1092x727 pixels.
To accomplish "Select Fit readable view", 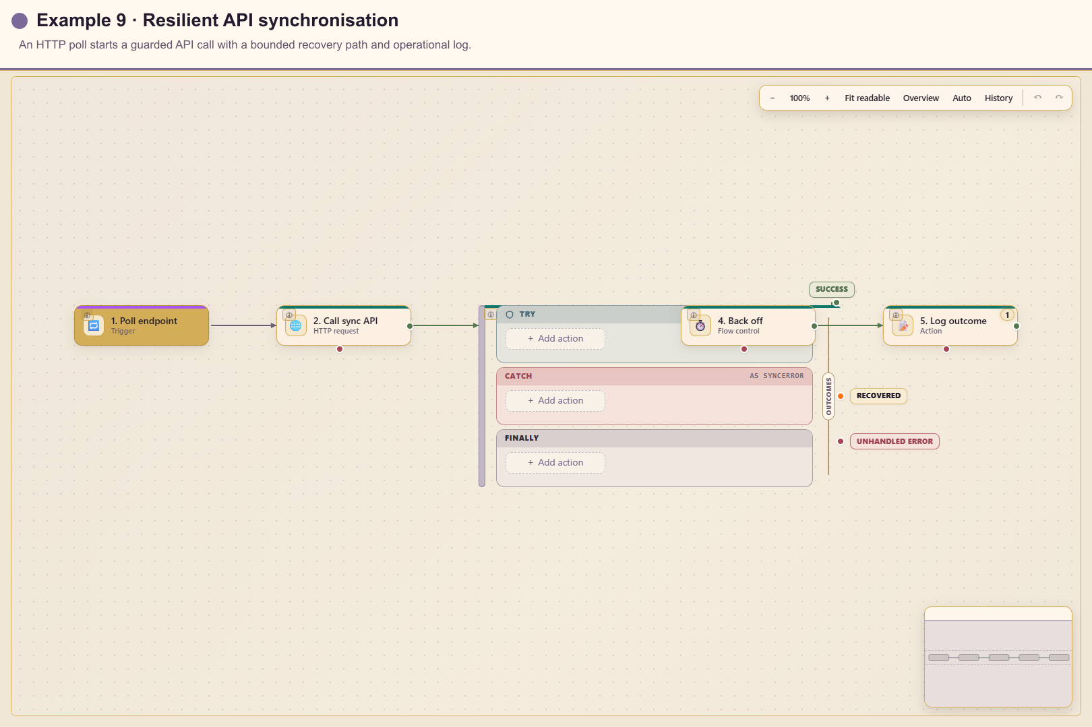I will pos(867,98).
